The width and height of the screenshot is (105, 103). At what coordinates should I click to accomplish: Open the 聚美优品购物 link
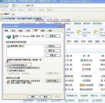(86, 90)
